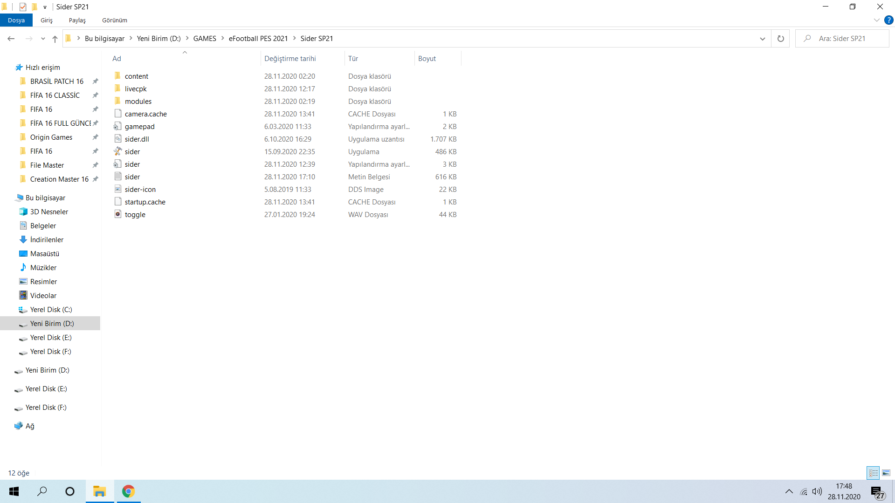Select the toggle WAV file icon

click(118, 214)
